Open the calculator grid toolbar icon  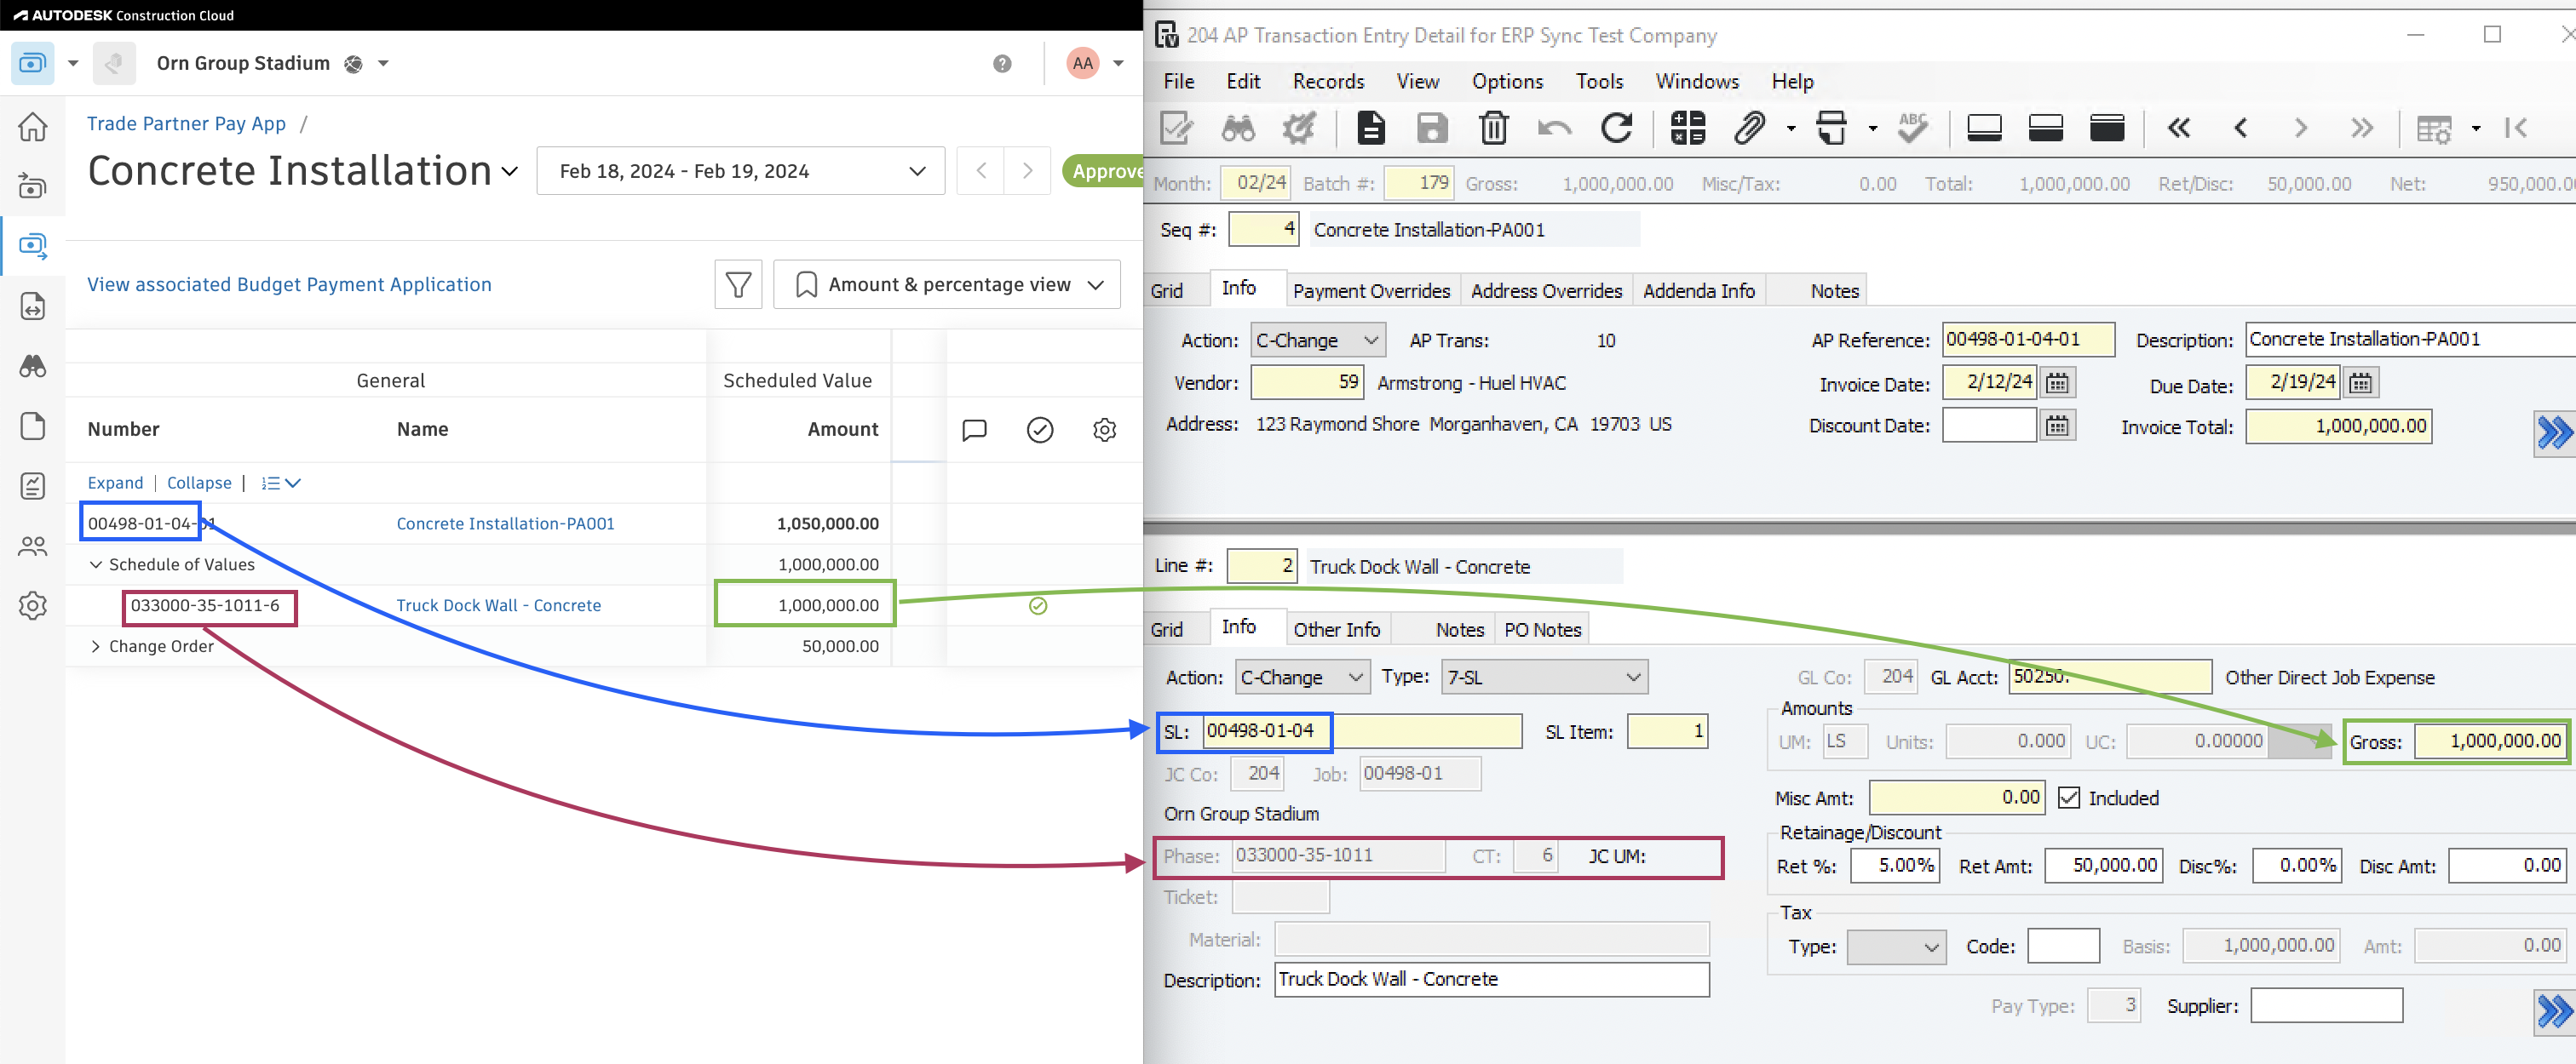[1687, 128]
